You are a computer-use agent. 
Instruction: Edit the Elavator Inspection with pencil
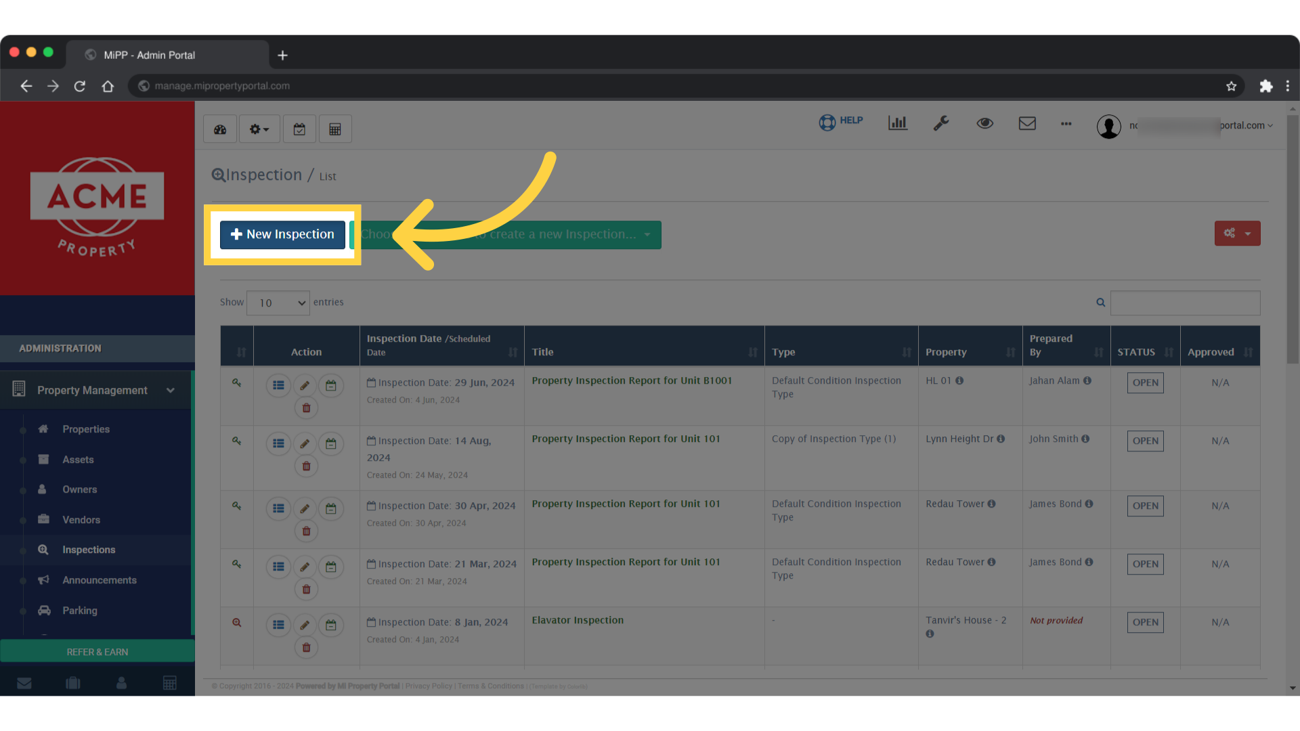click(305, 625)
